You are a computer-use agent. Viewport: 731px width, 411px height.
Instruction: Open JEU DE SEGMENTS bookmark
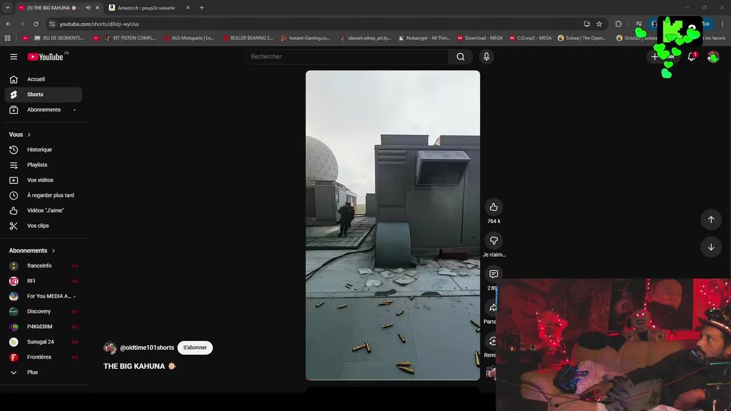tap(59, 38)
